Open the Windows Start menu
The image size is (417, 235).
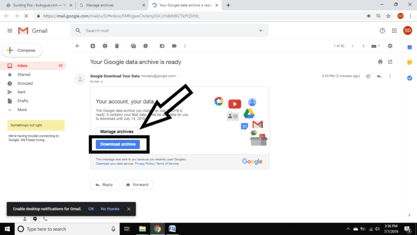(7, 229)
